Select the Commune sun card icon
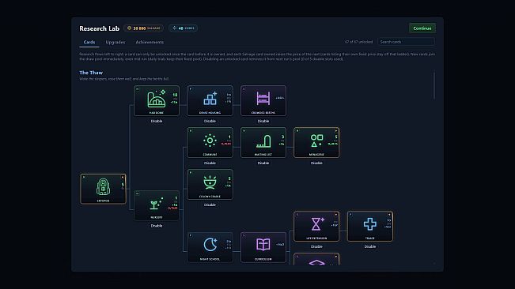 (x=210, y=141)
